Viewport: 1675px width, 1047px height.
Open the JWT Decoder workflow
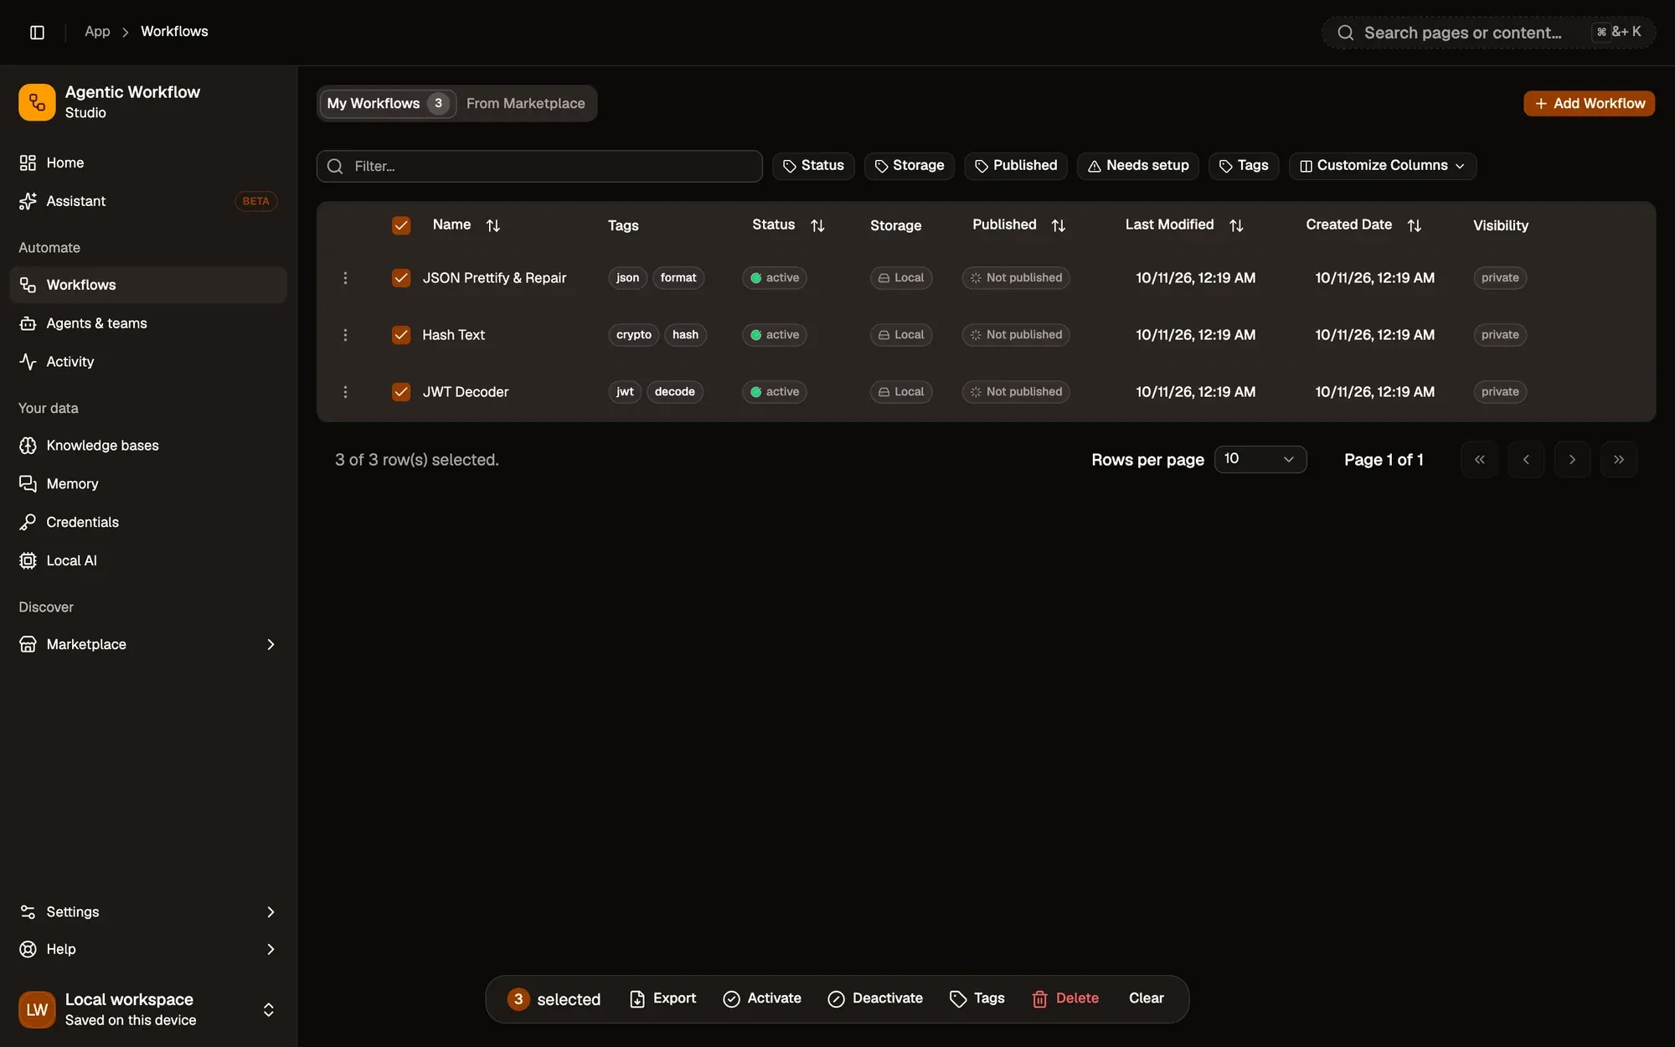(465, 392)
